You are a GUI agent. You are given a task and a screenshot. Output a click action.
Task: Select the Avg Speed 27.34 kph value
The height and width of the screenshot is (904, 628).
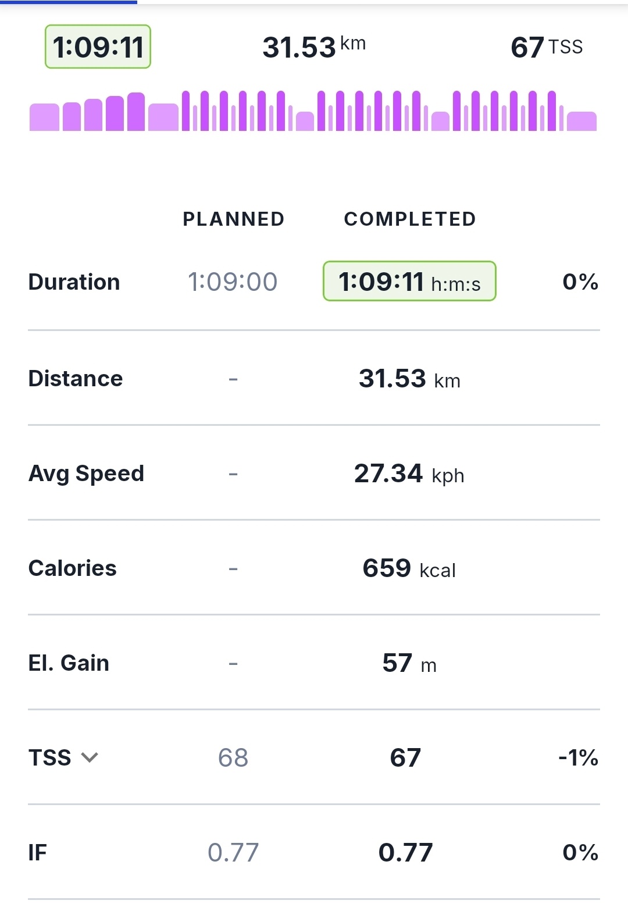click(409, 474)
